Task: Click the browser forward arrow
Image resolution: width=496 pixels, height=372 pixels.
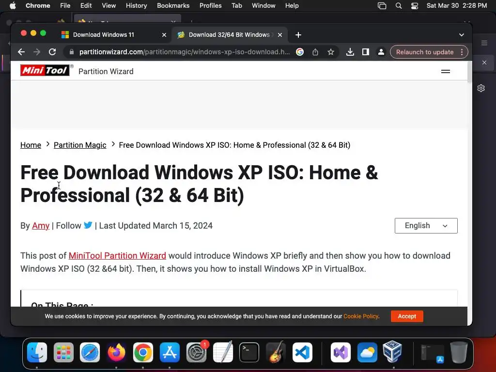Action: [37, 52]
